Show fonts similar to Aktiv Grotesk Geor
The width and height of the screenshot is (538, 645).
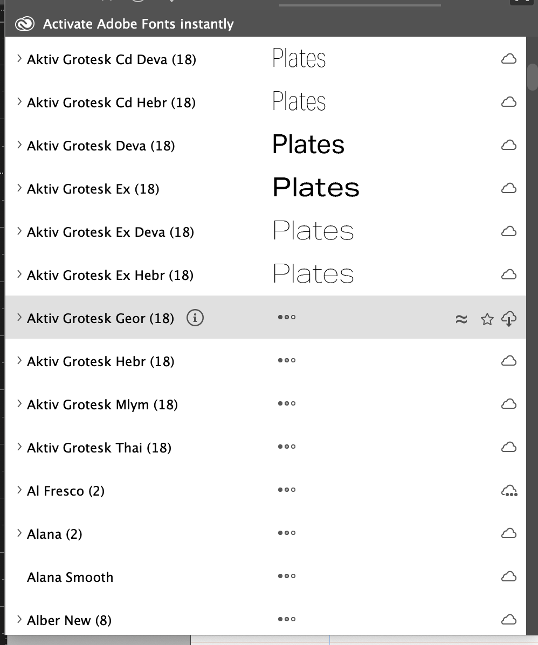(461, 319)
